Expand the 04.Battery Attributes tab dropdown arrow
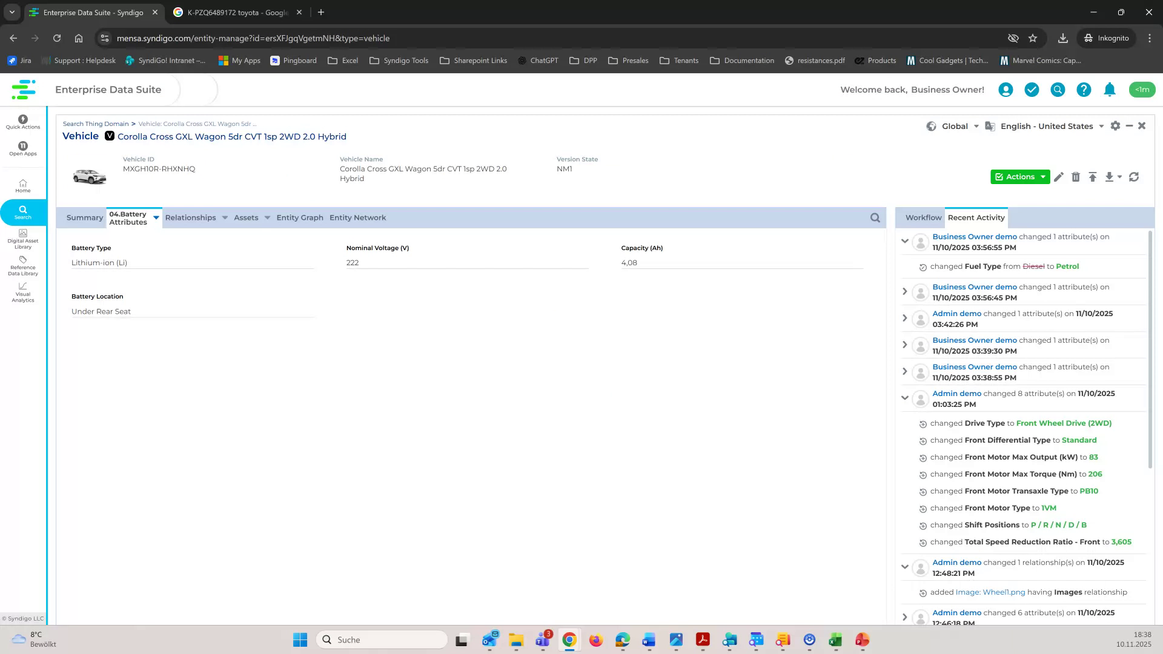The width and height of the screenshot is (1163, 654). coord(156,217)
